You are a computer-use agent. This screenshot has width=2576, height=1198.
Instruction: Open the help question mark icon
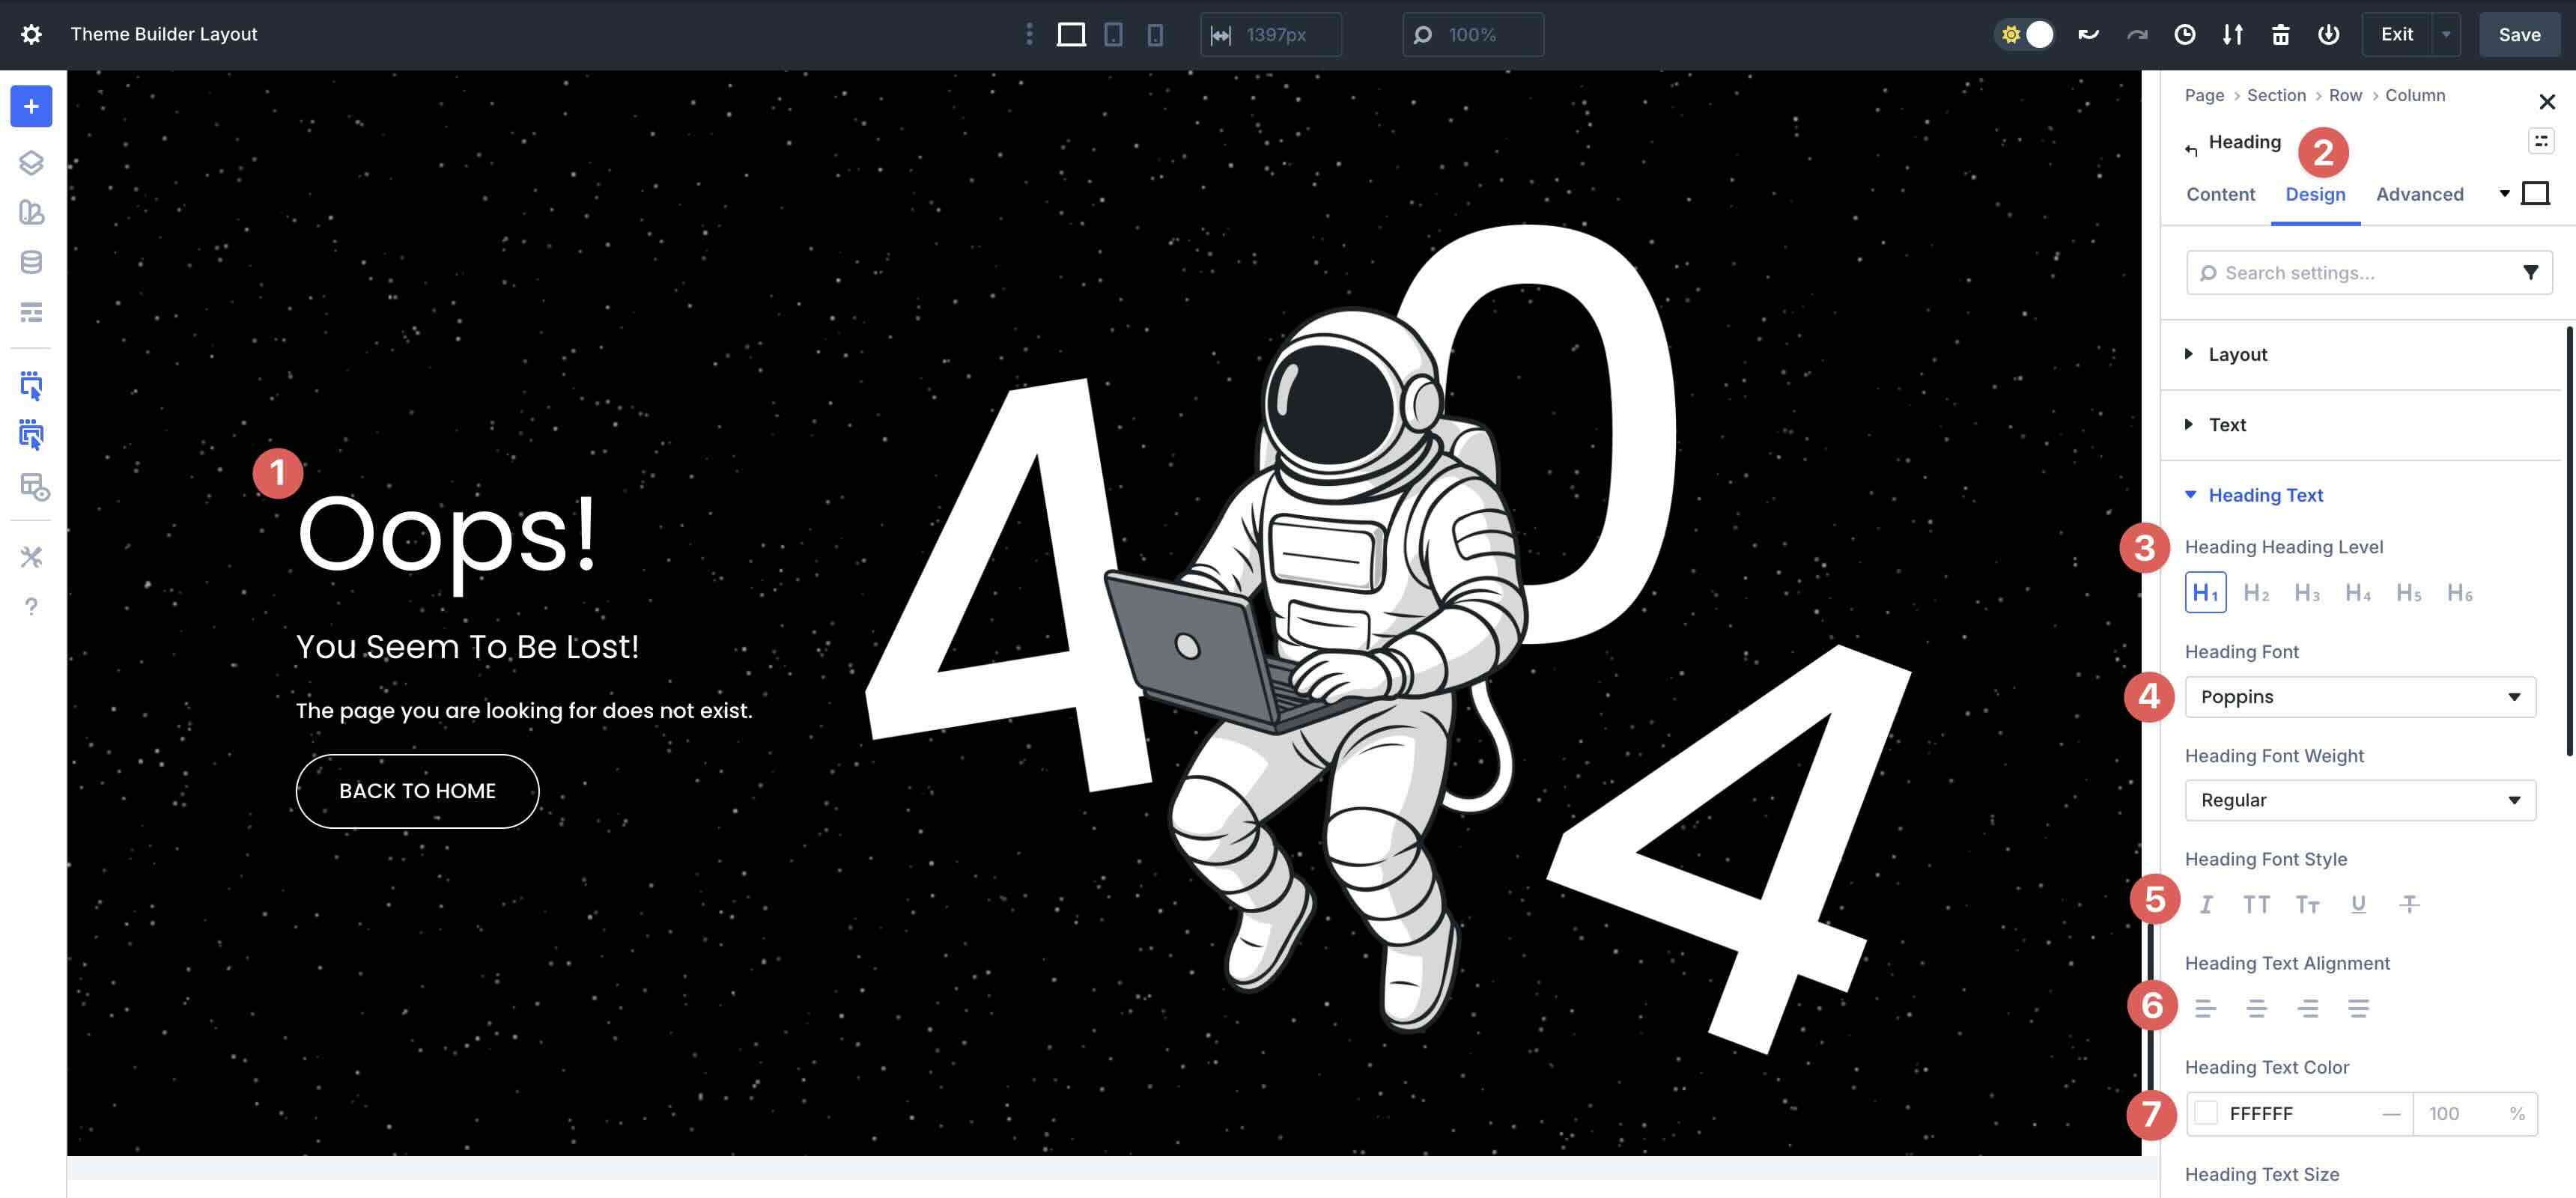[x=31, y=606]
